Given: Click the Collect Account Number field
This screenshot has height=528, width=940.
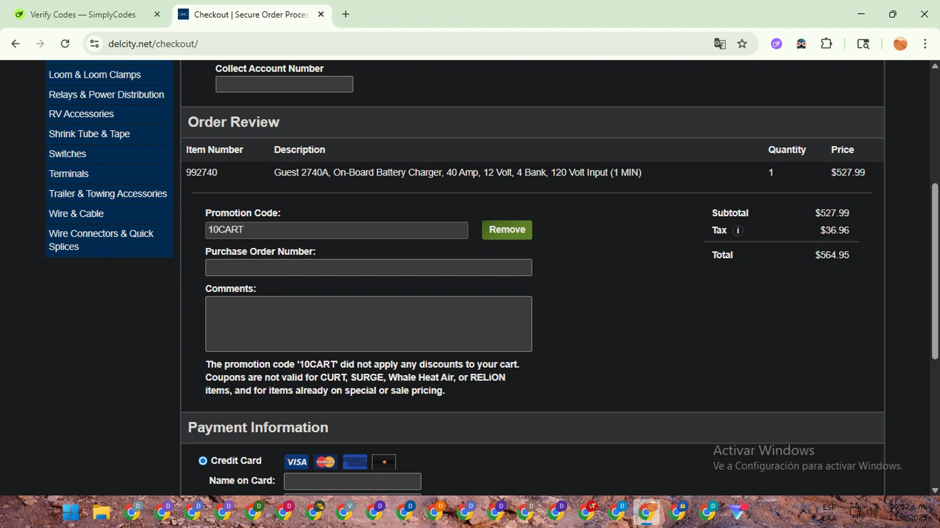Looking at the screenshot, I should [x=285, y=85].
